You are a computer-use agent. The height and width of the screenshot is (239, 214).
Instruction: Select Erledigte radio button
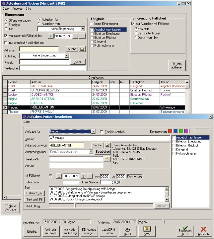[x=6, y=25]
